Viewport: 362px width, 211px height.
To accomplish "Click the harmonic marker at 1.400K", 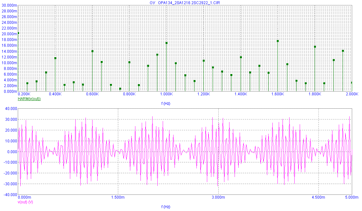I will 241,57.
